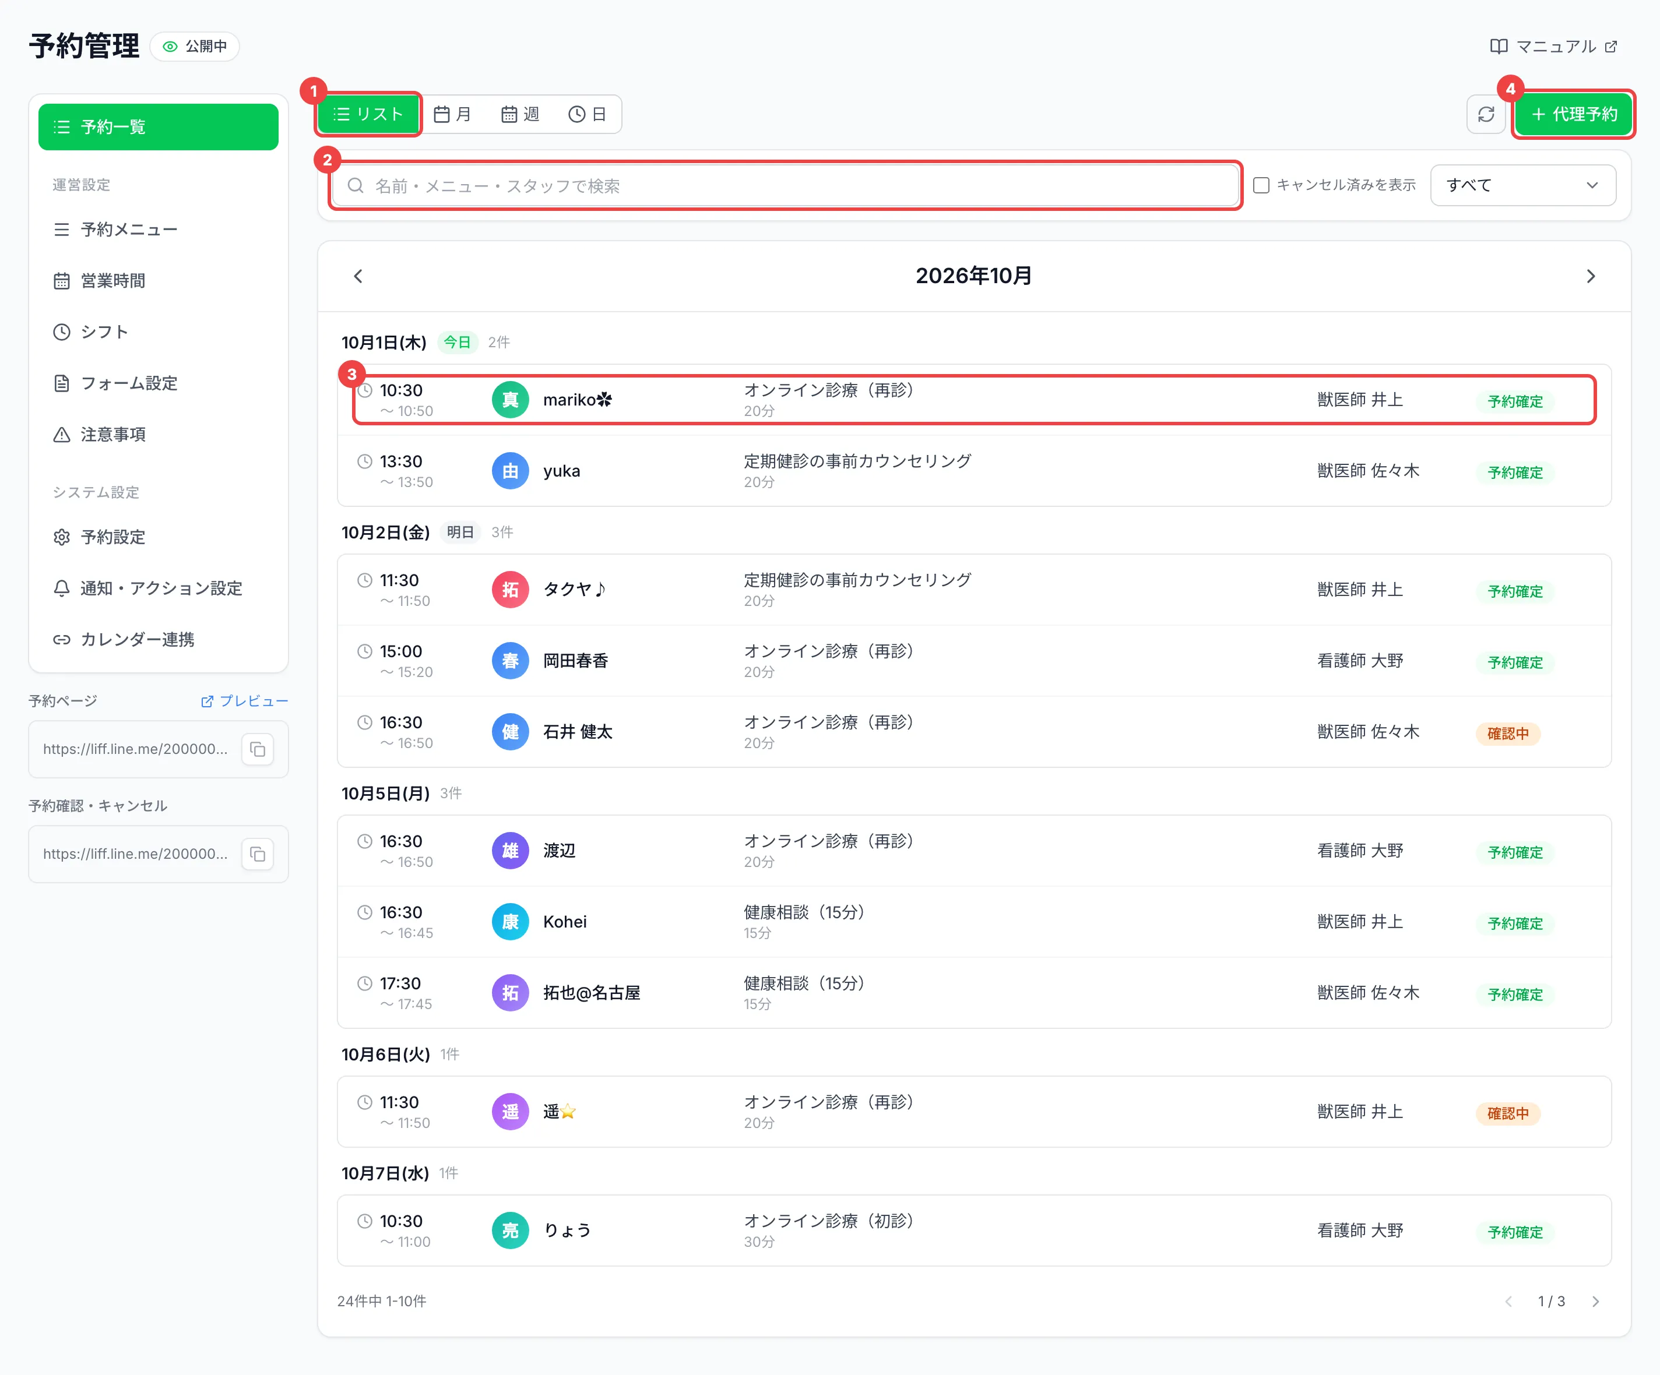
Task: Click 拓也@名古屋's avatar icon
Action: pyautogui.click(x=511, y=993)
